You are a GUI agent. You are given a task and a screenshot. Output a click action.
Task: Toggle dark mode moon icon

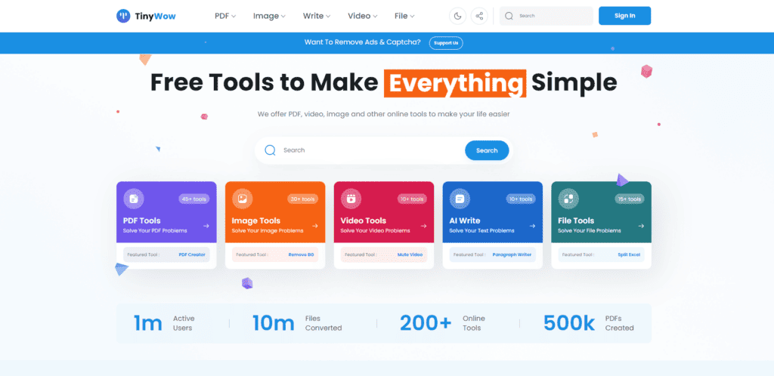(x=457, y=16)
